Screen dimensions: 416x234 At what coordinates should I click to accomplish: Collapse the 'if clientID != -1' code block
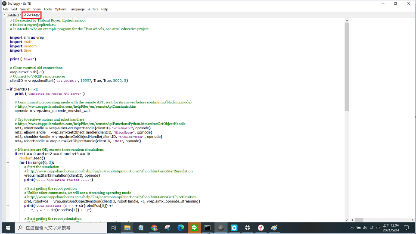click(8, 89)
